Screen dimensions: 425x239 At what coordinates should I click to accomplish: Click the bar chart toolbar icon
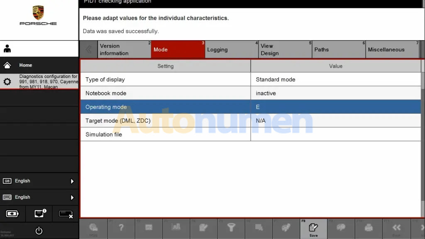click(176, 227)
